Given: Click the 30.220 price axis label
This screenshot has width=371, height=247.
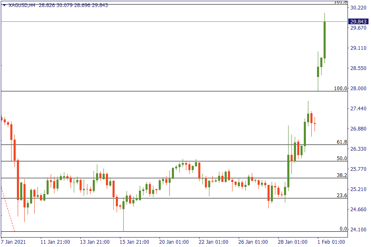Looking at the screenshot, I should (358, 8).
